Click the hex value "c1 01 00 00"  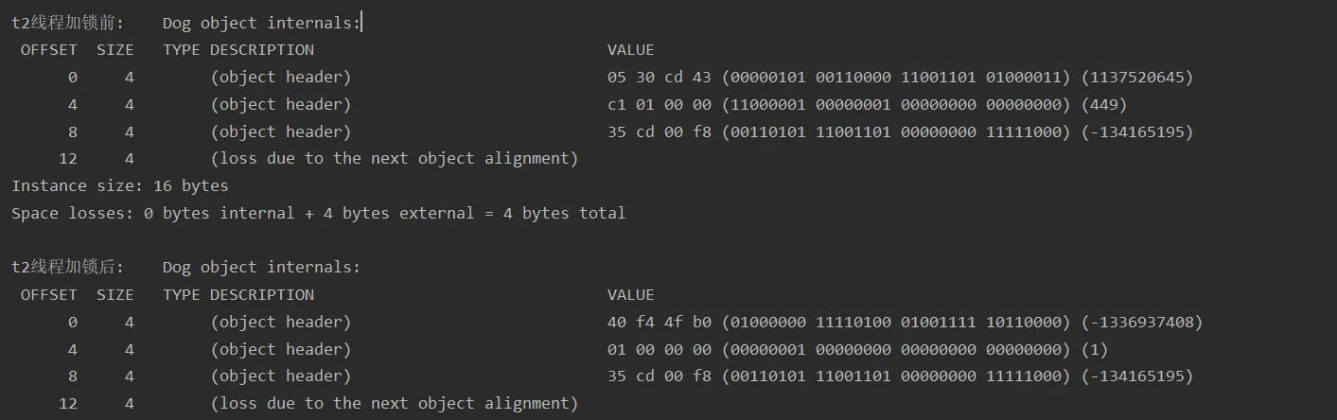pos(659,105)
